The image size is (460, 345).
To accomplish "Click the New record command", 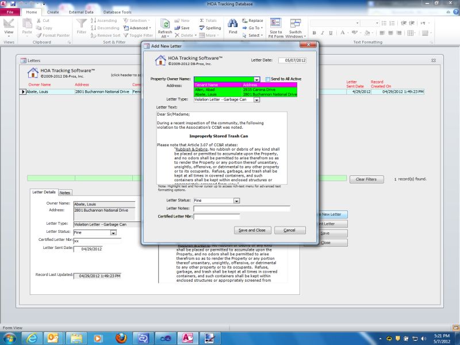I will coord(182,21).
